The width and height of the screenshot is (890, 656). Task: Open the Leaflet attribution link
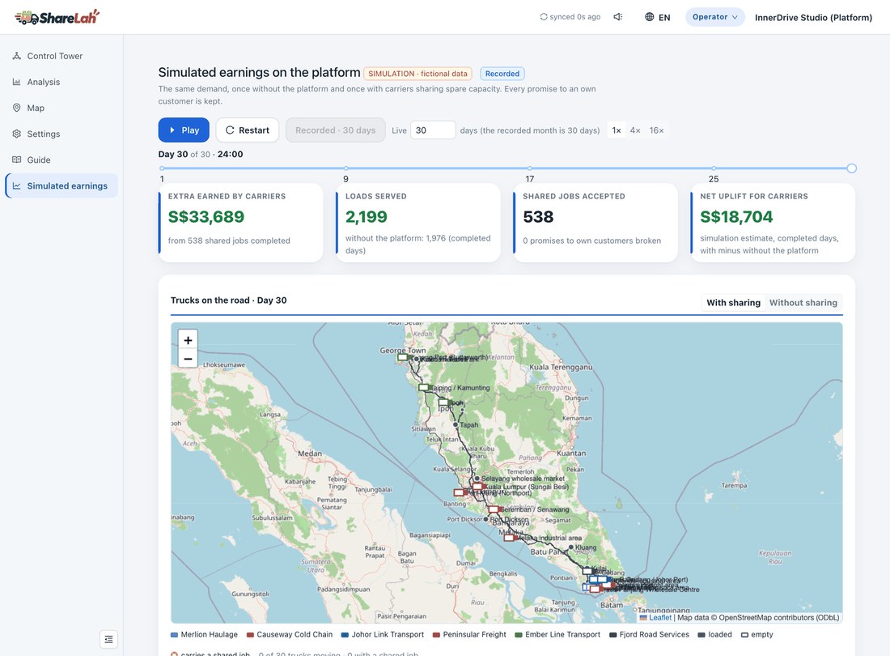click(660, 617)
